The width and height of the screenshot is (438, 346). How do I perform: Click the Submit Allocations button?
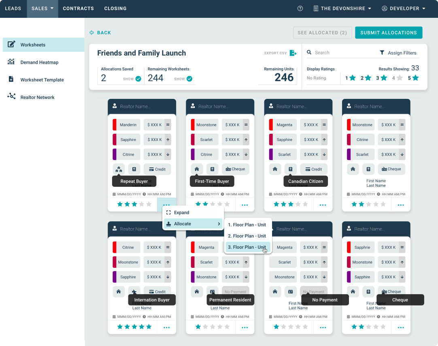point(388,33)
